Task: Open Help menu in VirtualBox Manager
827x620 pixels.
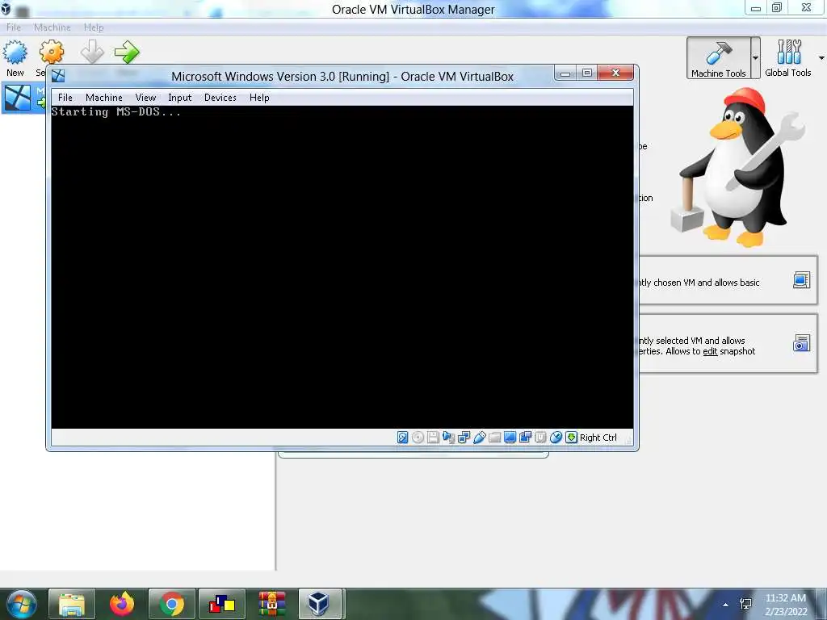Action: coord(94,27)
